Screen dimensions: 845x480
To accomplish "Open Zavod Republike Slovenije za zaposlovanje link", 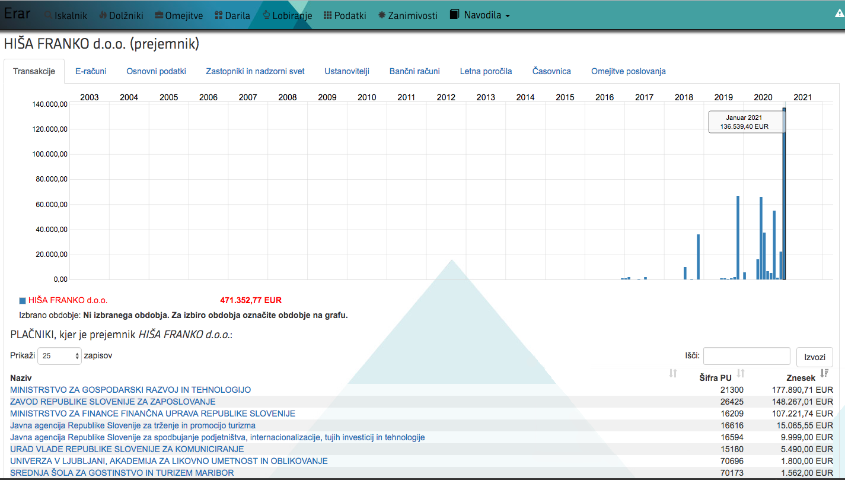I will coord(113,402).
